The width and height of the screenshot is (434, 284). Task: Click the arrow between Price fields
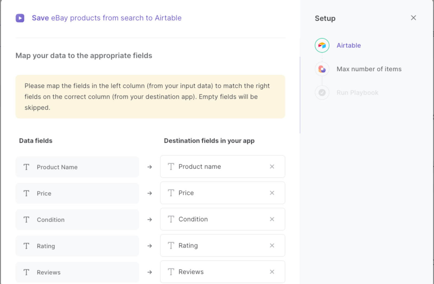tap(149, 193)
